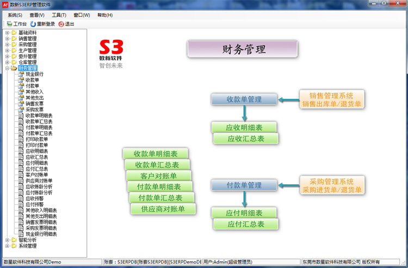Select 应收账龄分析 in the tree

(x=39, y=186)
